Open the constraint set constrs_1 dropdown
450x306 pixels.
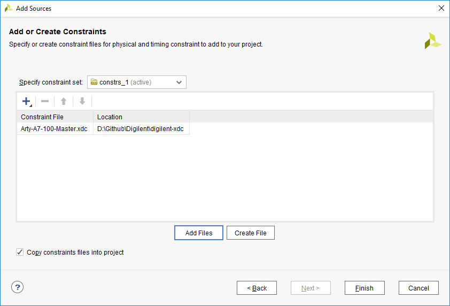[137, 82]
